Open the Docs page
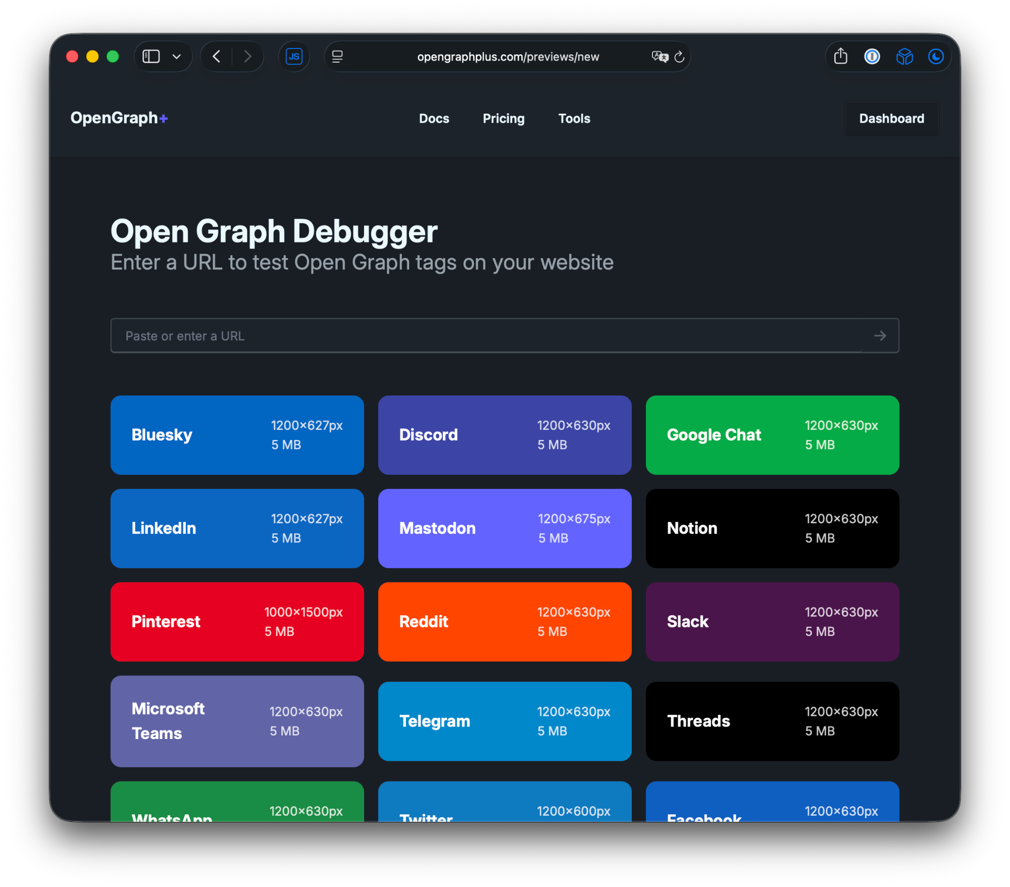Screen dimensions: 1010x887 434,118
